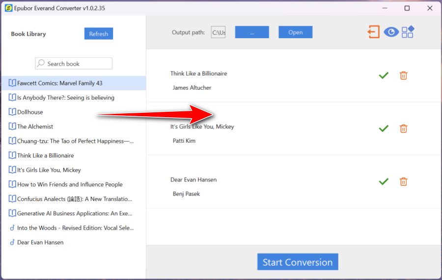
Task: Open the blue grid apps icon
Action: (x=408, y=32)
